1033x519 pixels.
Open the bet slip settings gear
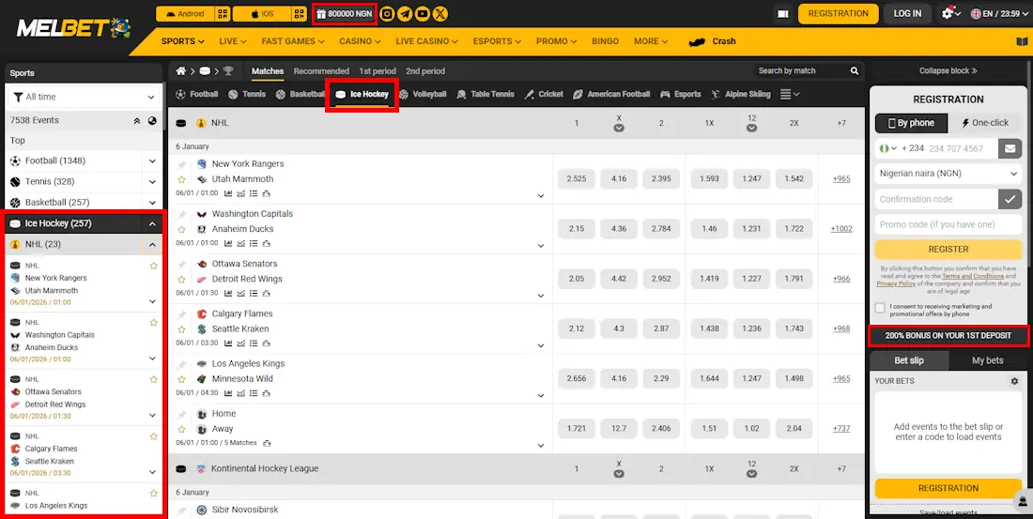(x=1014, y=381)
